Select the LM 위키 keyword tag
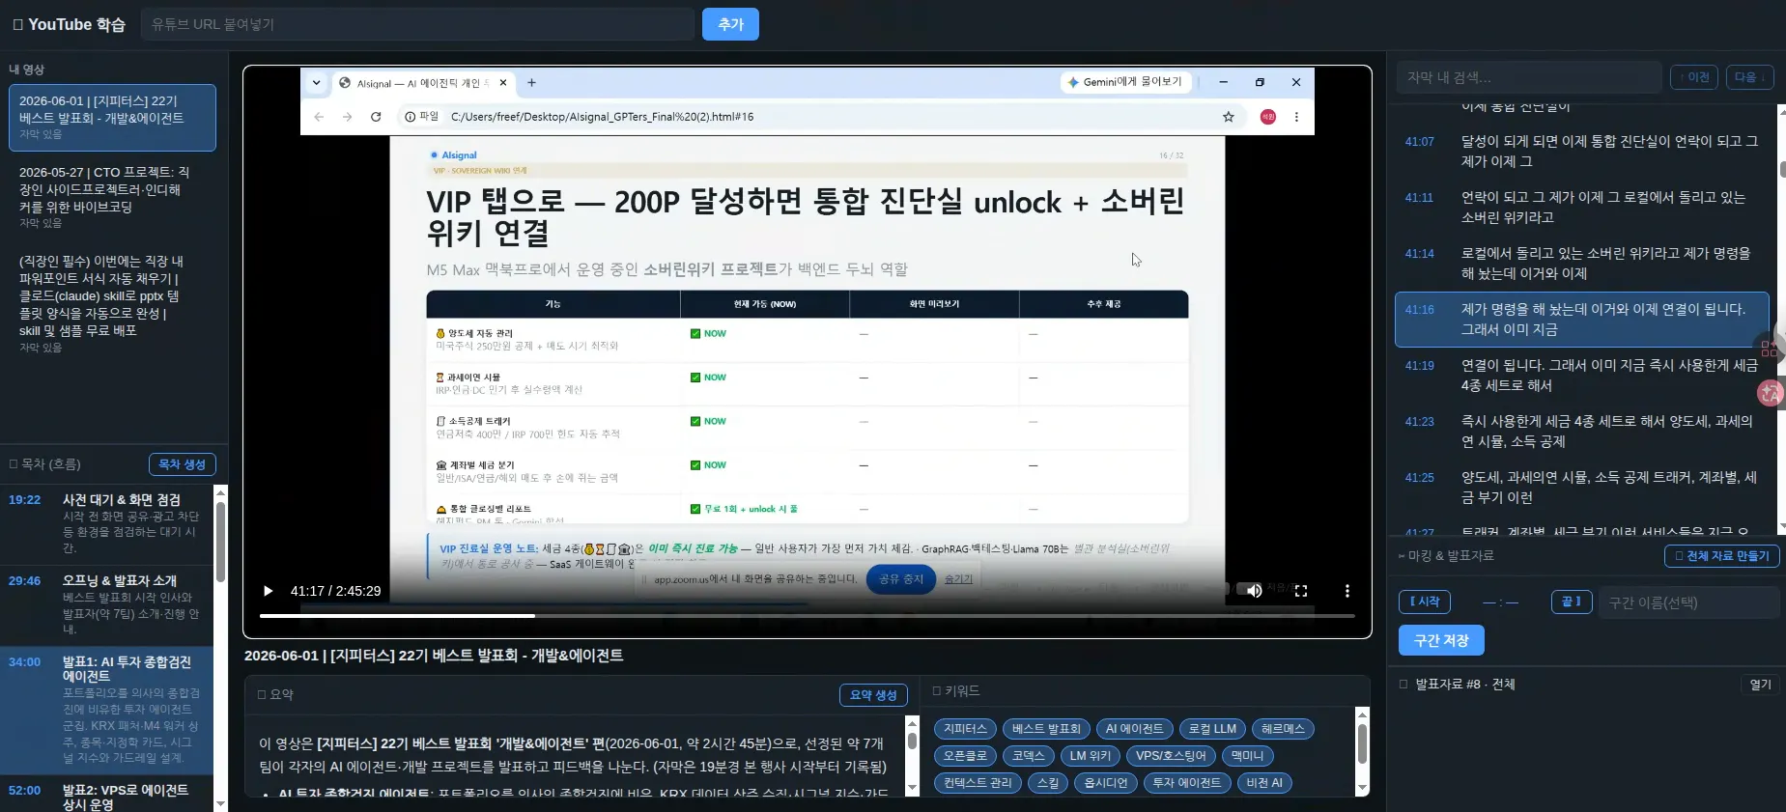 (1091, 756)
